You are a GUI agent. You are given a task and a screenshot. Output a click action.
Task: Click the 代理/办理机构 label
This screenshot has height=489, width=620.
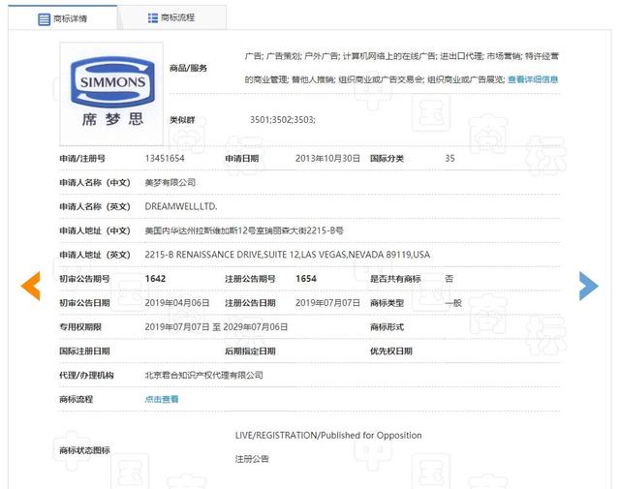pos(86,375)
